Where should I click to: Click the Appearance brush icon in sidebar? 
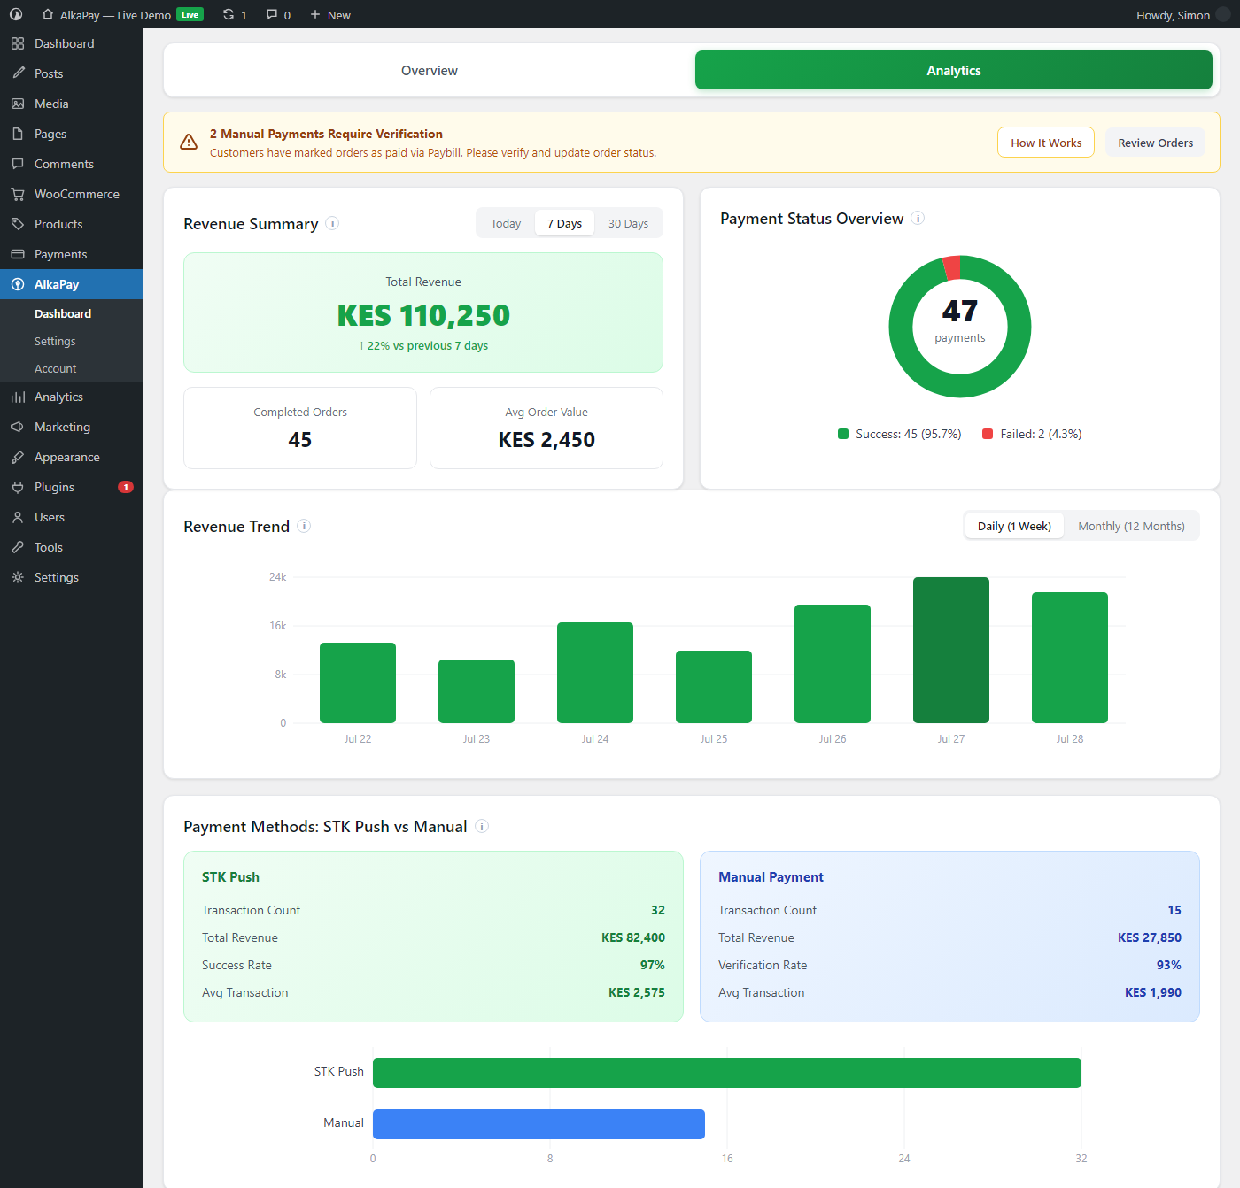tap(18, 457)
